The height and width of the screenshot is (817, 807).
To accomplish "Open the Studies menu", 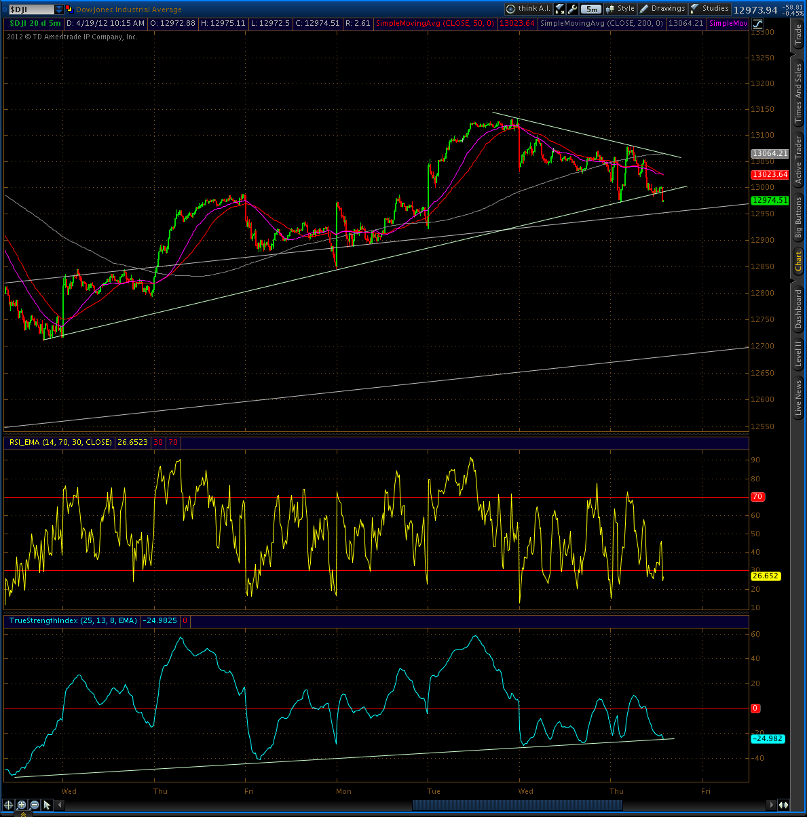I will [710, 9].
